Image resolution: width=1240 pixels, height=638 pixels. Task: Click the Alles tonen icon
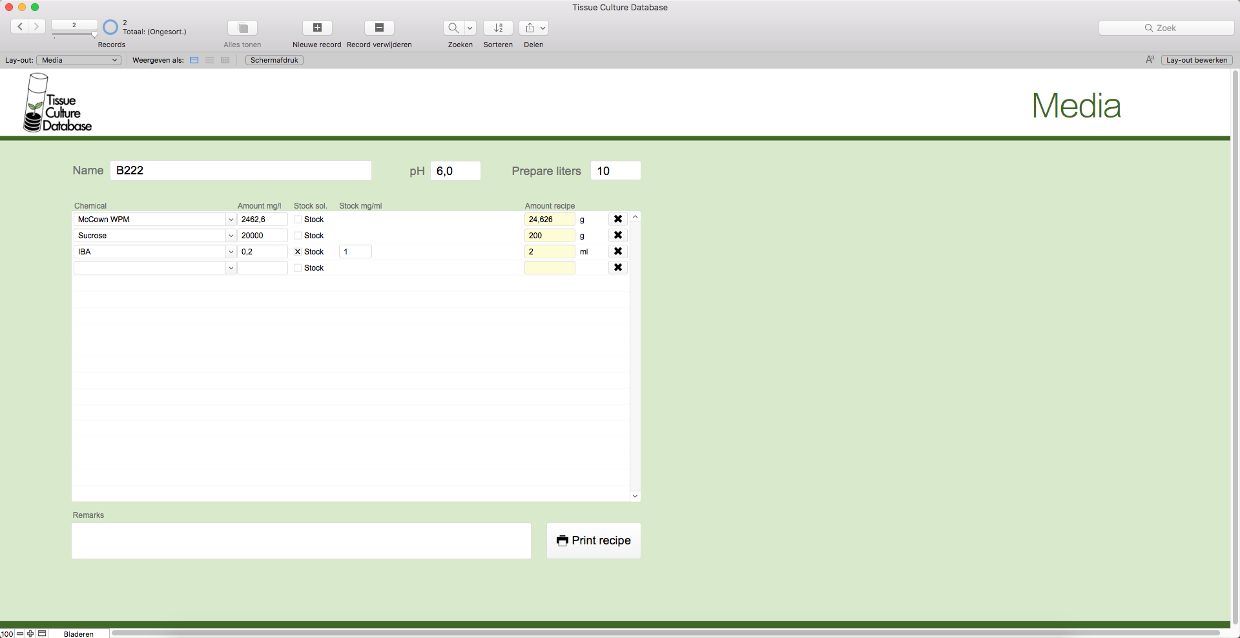tap(243, 28)
